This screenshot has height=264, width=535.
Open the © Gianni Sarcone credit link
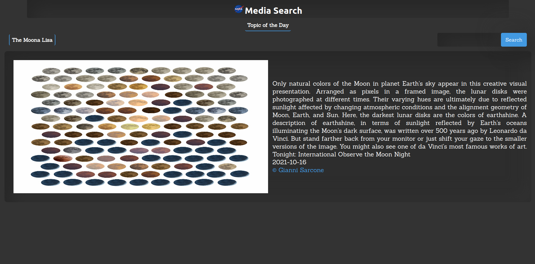tap(298, 170)
